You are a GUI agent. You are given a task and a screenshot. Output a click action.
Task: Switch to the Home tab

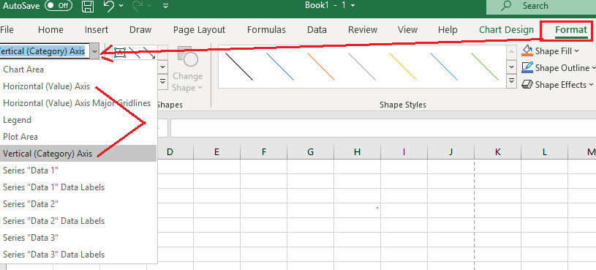tap(50, 30)
